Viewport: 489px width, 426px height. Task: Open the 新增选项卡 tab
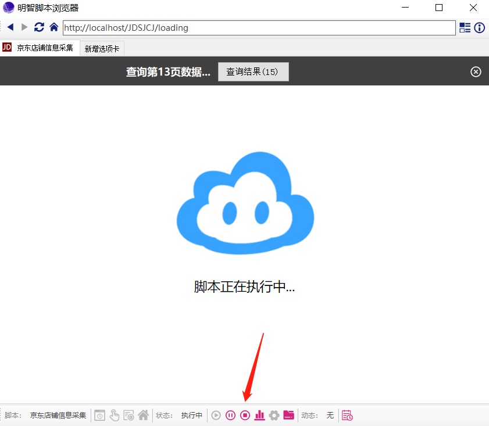(x=102, y=49)
